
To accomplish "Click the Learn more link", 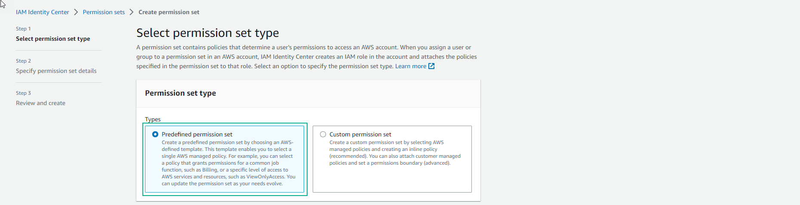I will pos(411,66).
